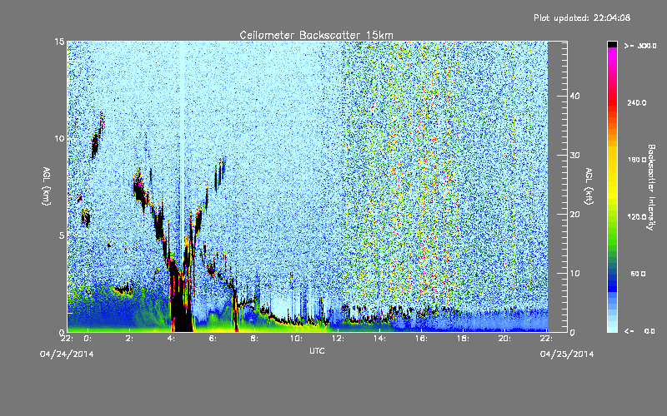The height and width of the screenshot is (416, 667).
Task: Click the "180.0" colorbar value
Action: pyautogui.click(x=637, y=160)
